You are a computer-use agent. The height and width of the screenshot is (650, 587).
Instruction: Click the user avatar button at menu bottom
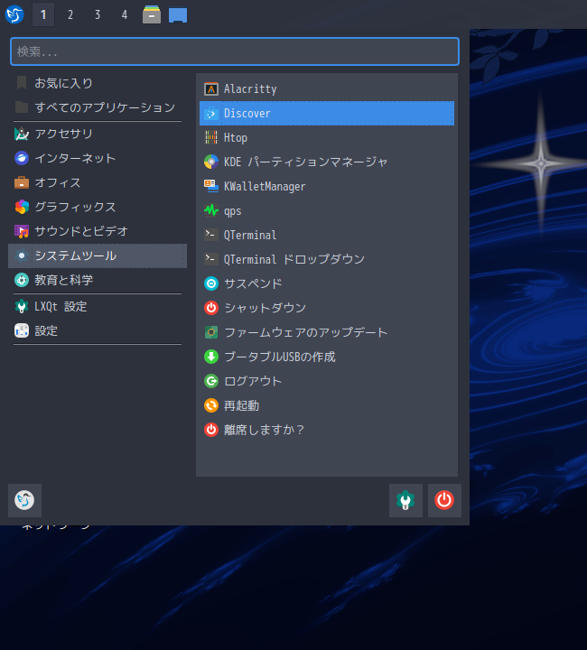tap(24, 500)
